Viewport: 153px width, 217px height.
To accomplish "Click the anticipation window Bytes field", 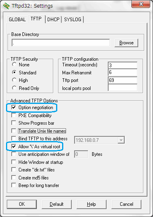I will pyautogui.click(x=81, y=154).
